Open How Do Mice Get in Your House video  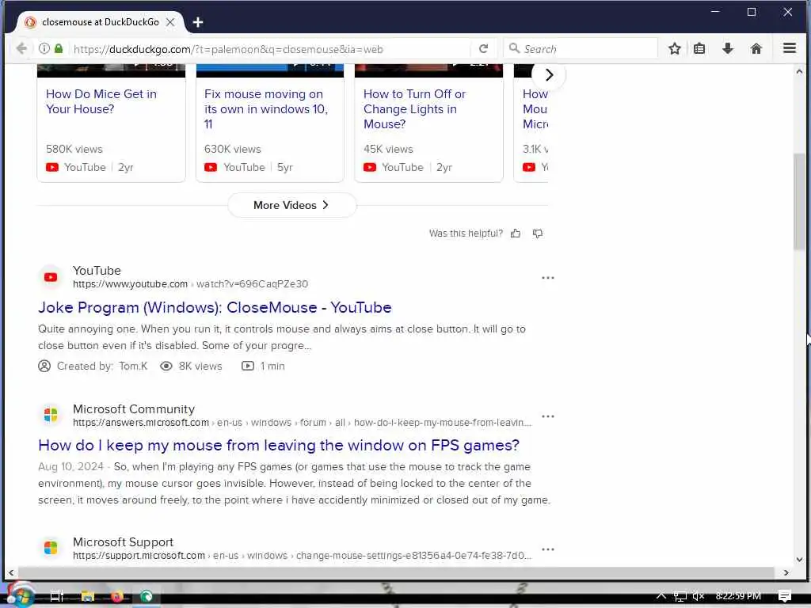tap(101, 101)
